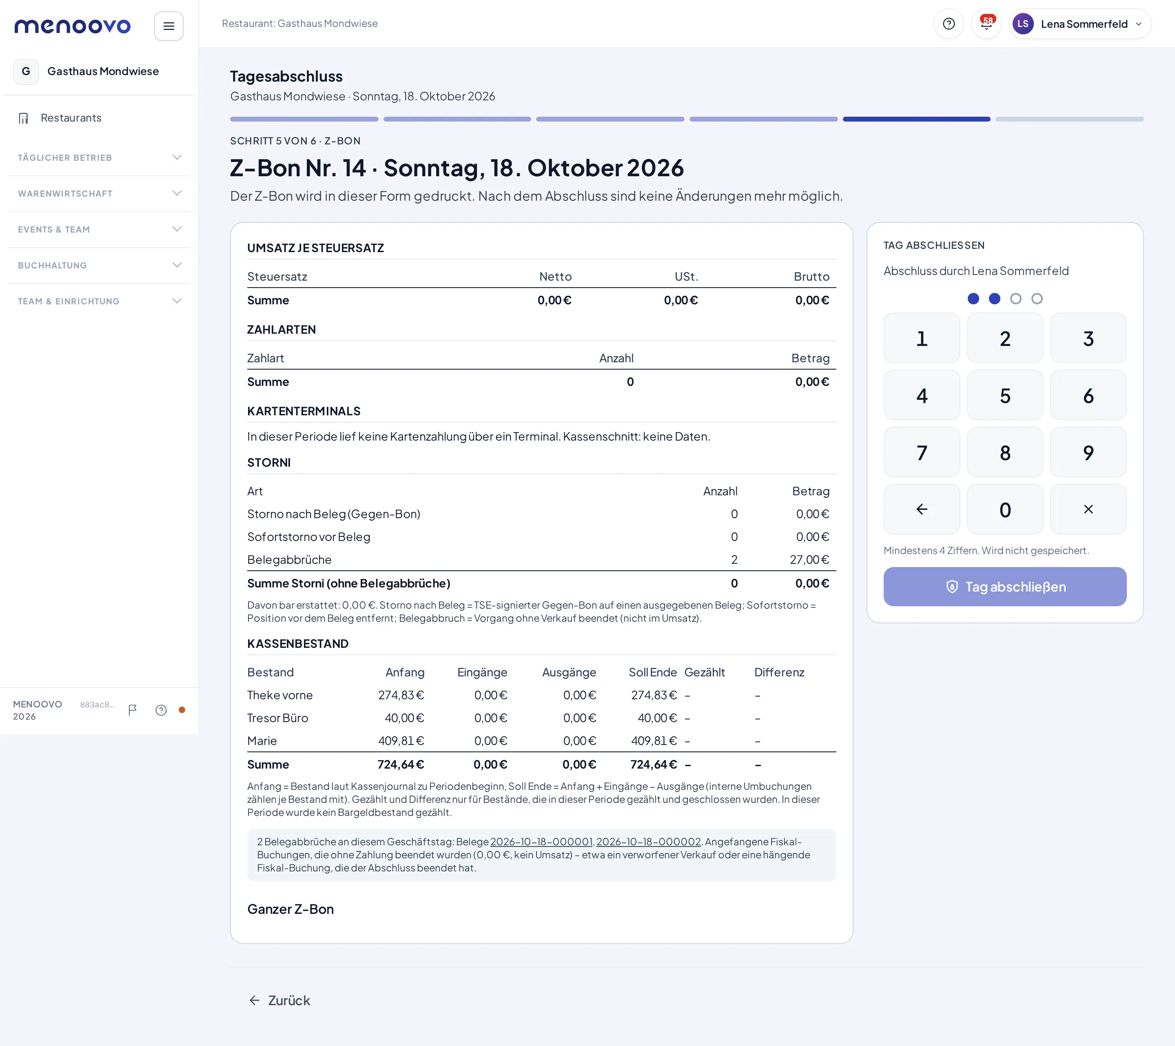This screenshot has height=1046, width=1175.
Task: Click the Tag abschließen button
Action: 1004,587
